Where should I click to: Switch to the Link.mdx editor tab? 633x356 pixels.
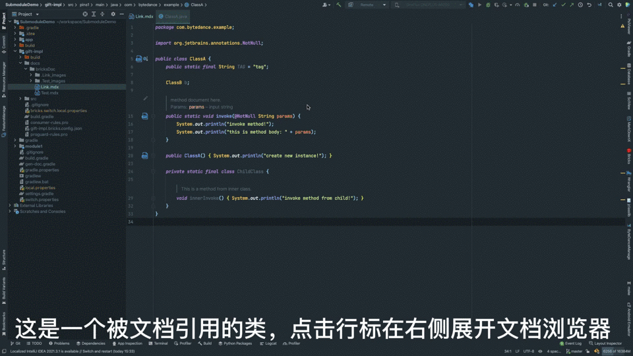(141, 16)
